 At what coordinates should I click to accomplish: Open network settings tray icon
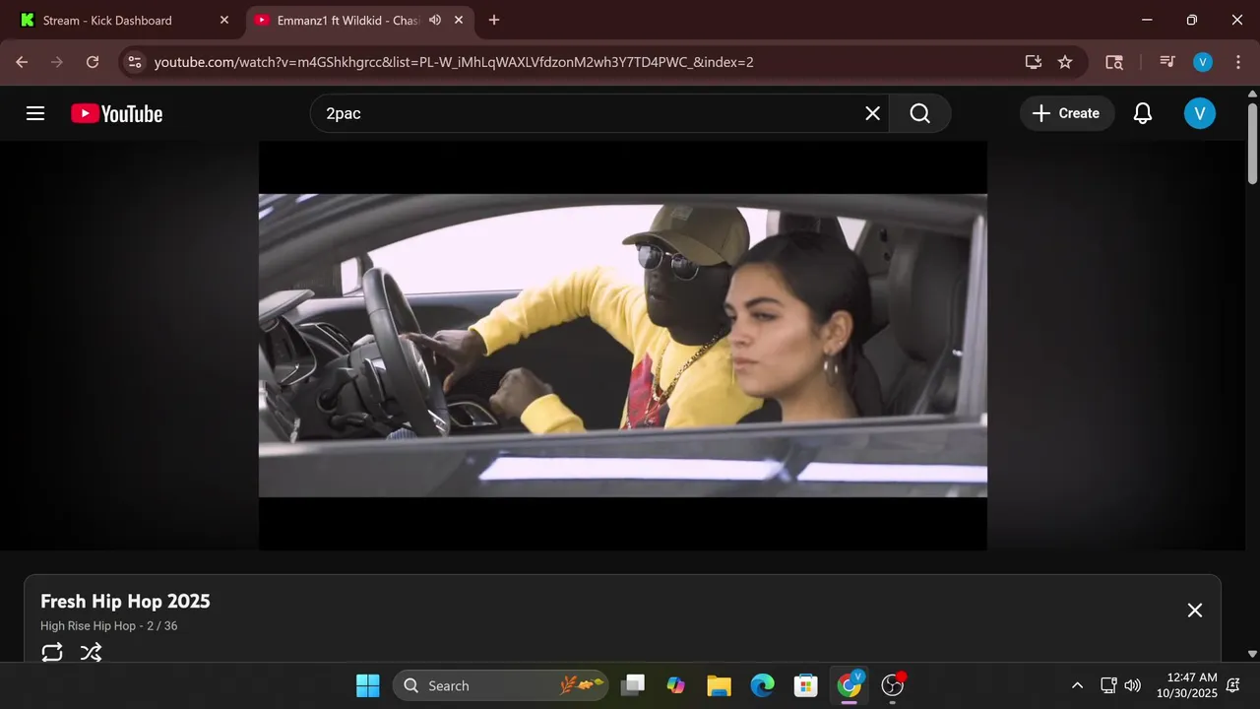tap(1108, 685)
